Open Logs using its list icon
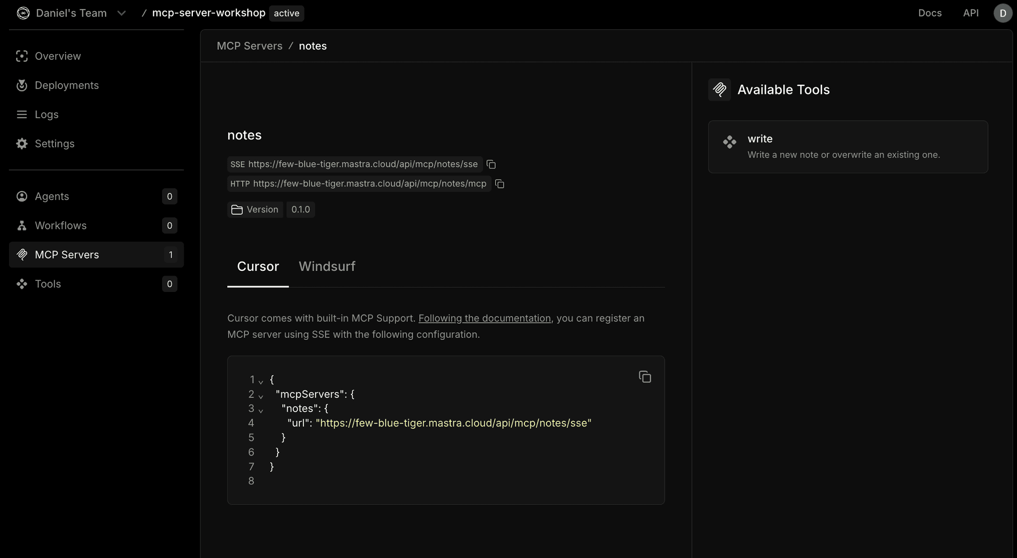The height and width of the screenshot is (558, 1017). click(22, 114)
